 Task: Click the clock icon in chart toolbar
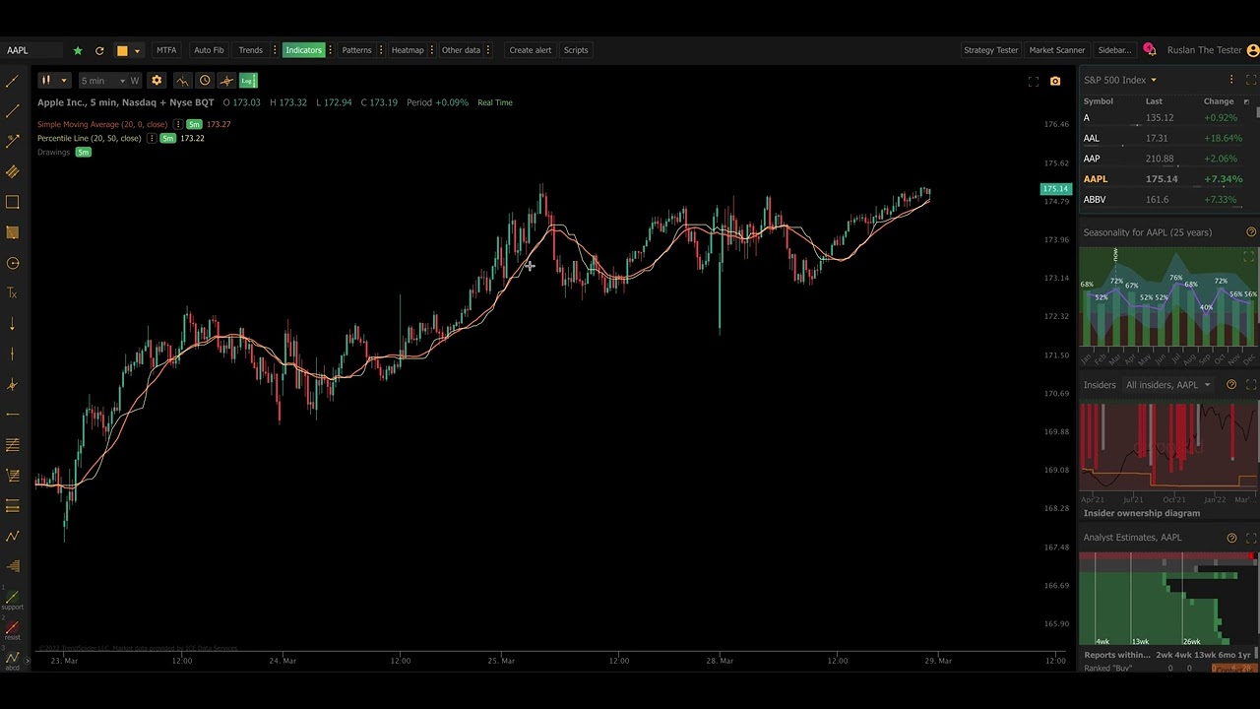205,81
